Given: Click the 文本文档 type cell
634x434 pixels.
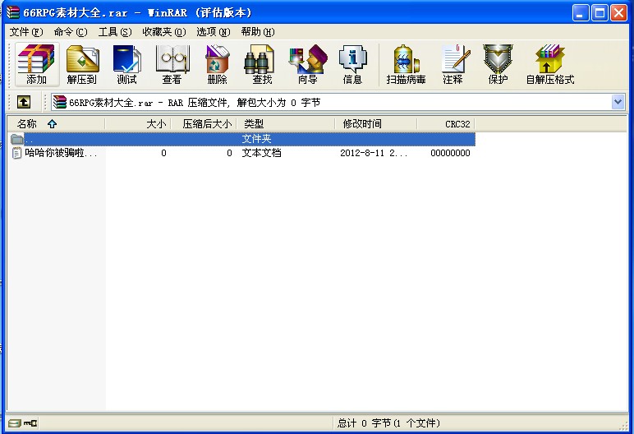Looking at the screenshot, I should pos(262,153).
